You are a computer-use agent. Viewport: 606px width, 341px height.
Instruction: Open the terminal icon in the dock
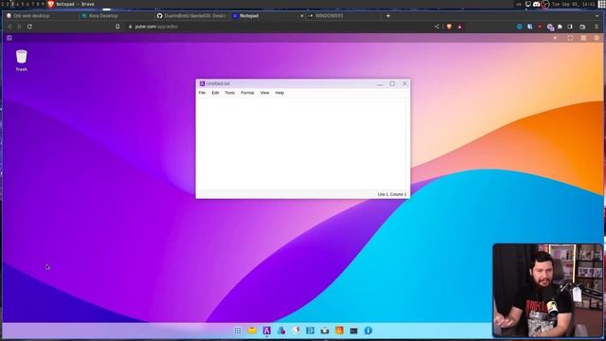click(x=353, y=331)
